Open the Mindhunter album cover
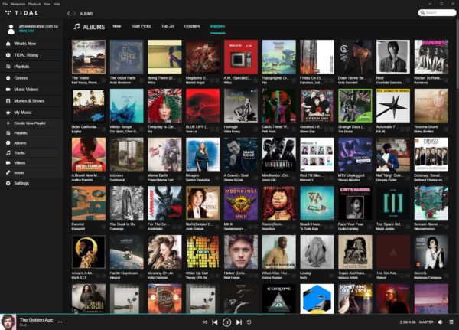 tap(279, 154)
